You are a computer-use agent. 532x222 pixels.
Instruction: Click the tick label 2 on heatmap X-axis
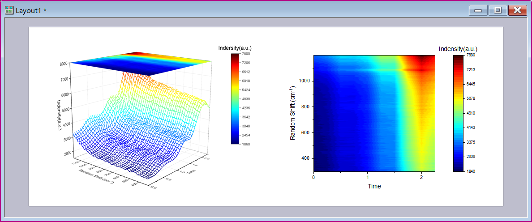tap(421, 177)
